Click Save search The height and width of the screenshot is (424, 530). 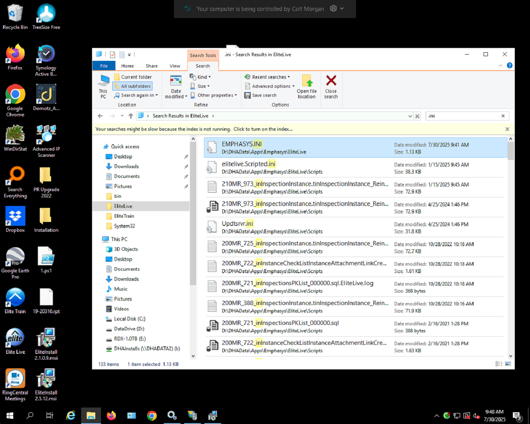(x=261, y=95)
